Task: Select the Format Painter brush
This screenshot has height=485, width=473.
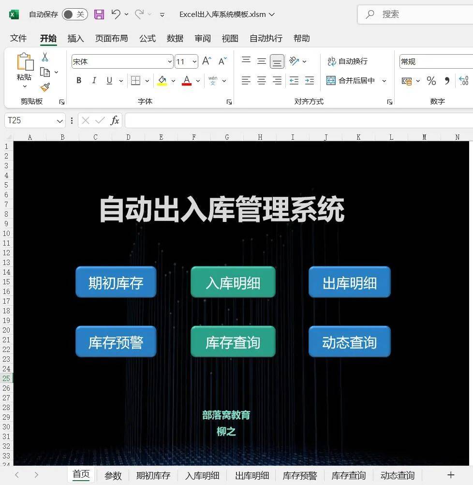Action: 45,87
